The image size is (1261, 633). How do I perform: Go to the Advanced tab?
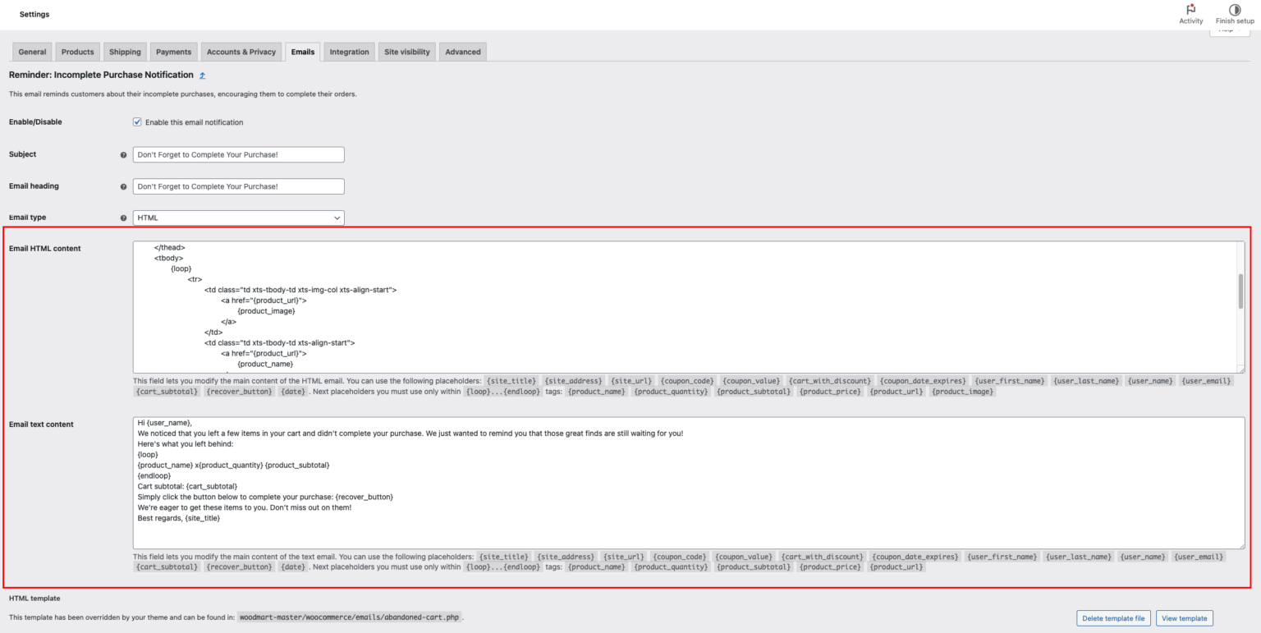[x=463, y=52]
